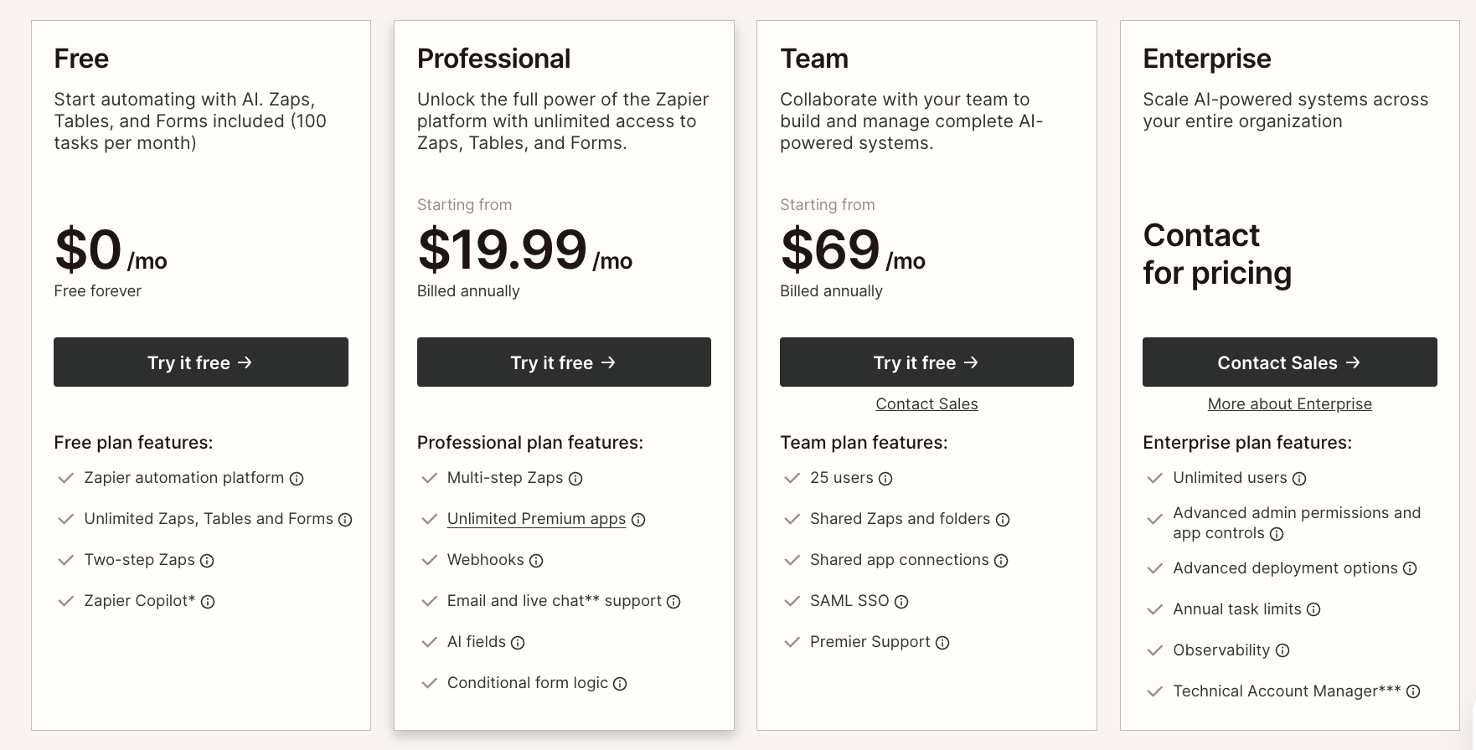Click info icon next to Two-step Zaps
Viewport: 1476px width, 750px height.
207,561
